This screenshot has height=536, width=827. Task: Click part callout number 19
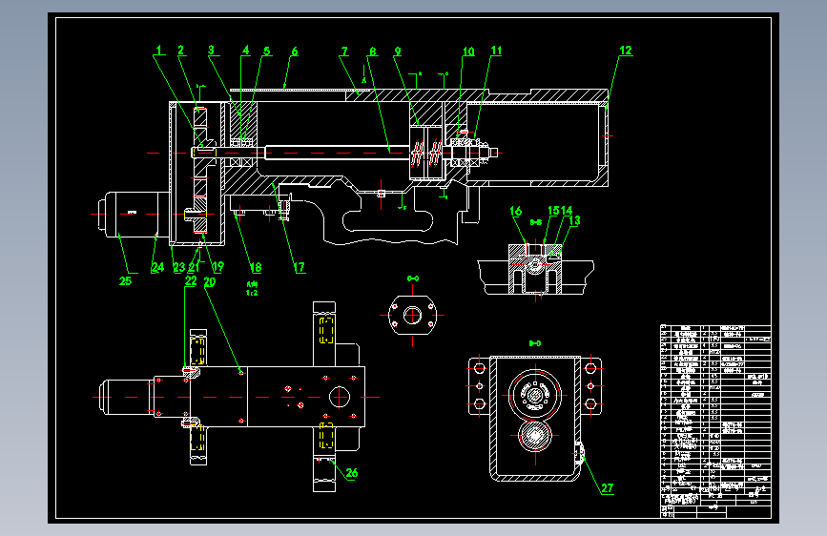click(x=217, y=267)
